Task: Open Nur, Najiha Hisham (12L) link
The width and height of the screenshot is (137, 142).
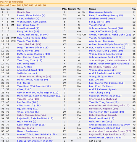Action: pos(32,38)
